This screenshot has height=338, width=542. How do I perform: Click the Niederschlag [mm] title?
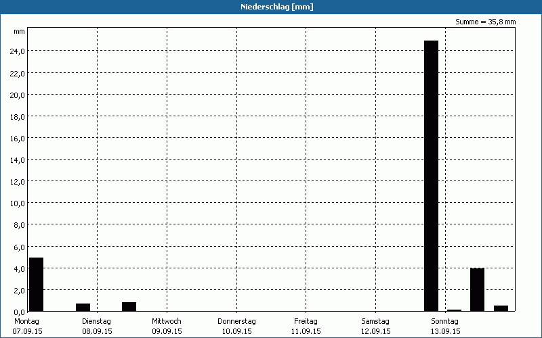pos(277,7)
